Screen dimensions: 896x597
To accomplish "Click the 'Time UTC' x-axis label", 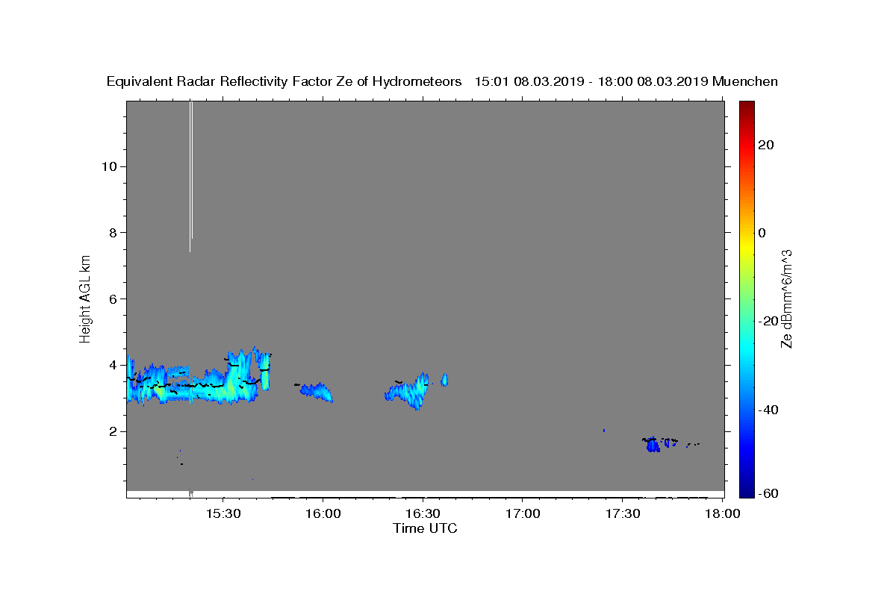I will coord(425,528).
